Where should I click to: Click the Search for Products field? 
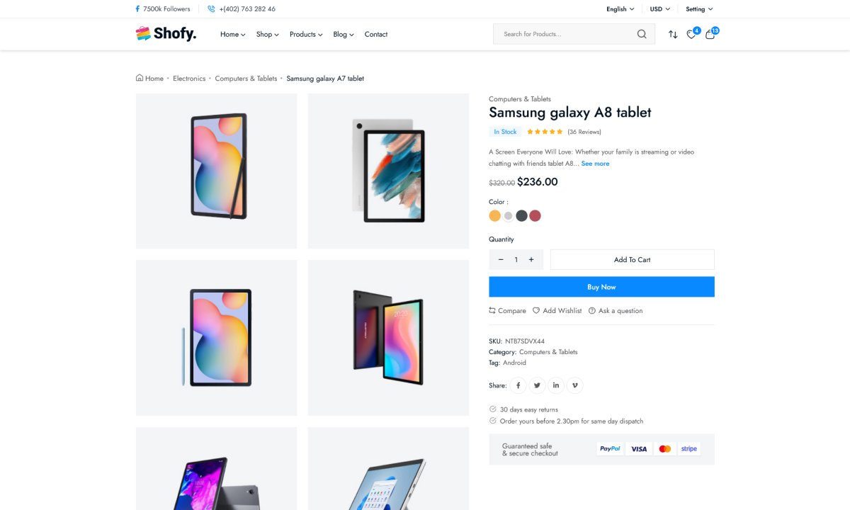point(563,34)
